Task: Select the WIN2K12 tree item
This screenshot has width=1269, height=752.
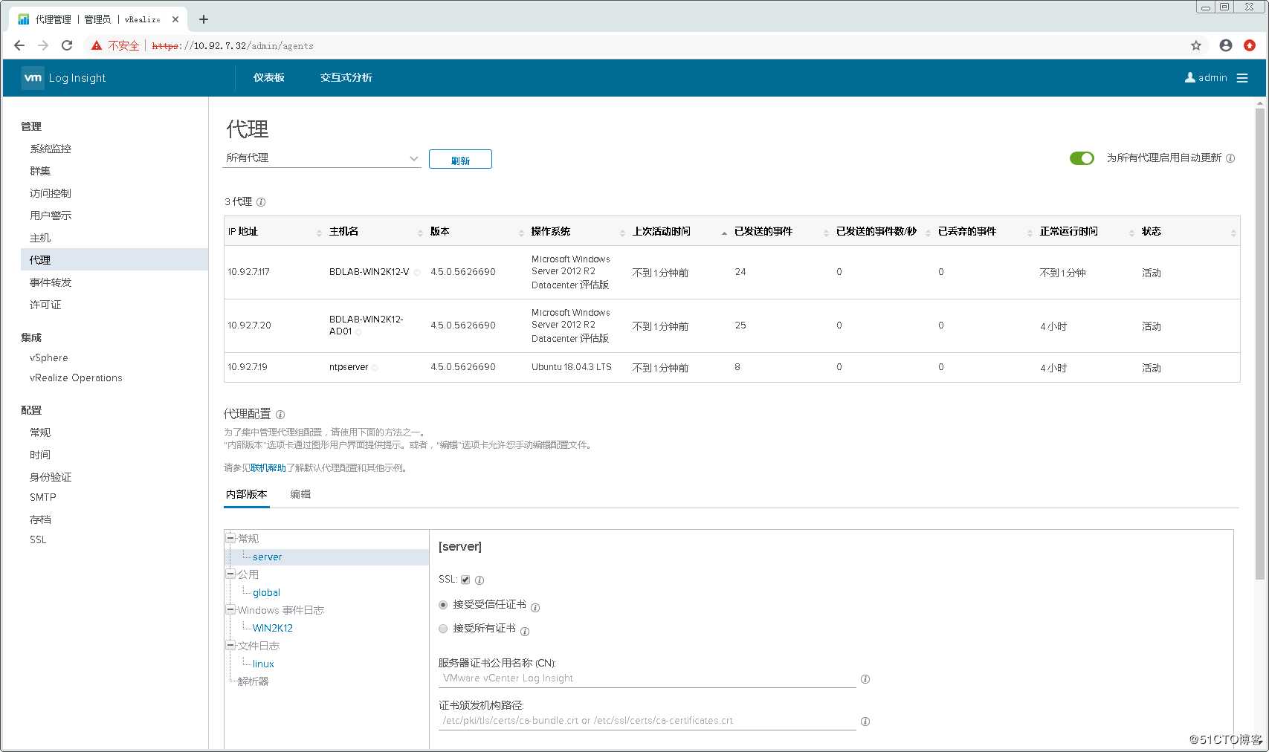Action: point(273,628)
